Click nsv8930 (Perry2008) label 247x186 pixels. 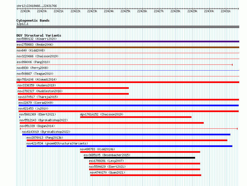pos(32,68)
